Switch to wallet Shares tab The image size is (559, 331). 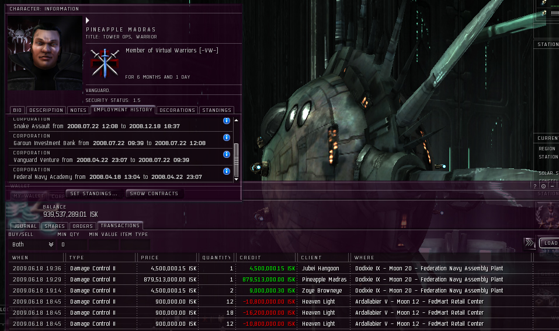click(54, 226)
